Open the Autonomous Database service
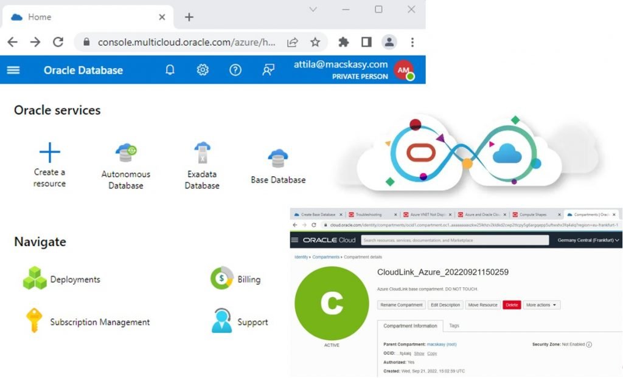The height and width of the screenshot is (378, 623). click(125, 160)
